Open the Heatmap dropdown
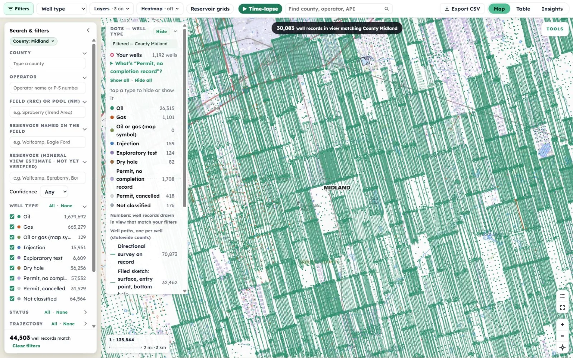This screenshot has width=573, height=358. (x=160, y=9)
